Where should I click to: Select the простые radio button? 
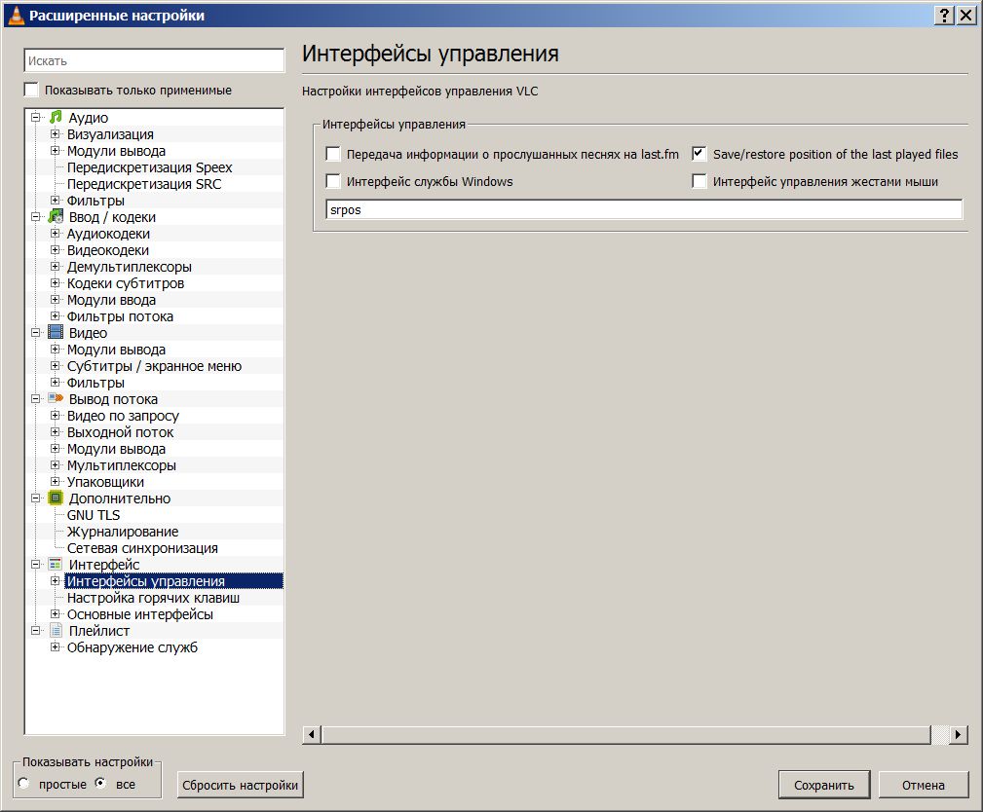pos(24,783)
